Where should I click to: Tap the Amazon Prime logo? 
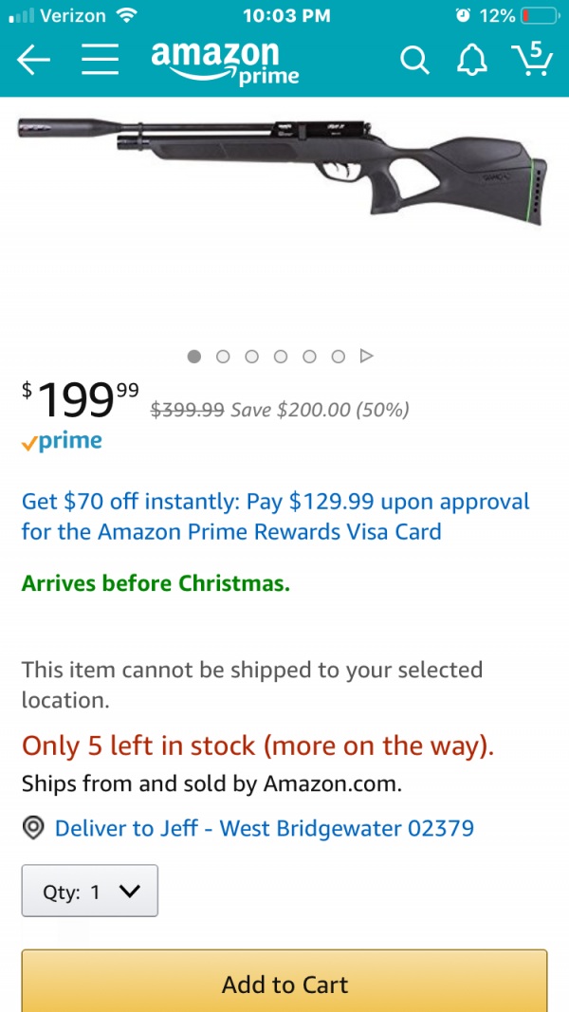225,63
